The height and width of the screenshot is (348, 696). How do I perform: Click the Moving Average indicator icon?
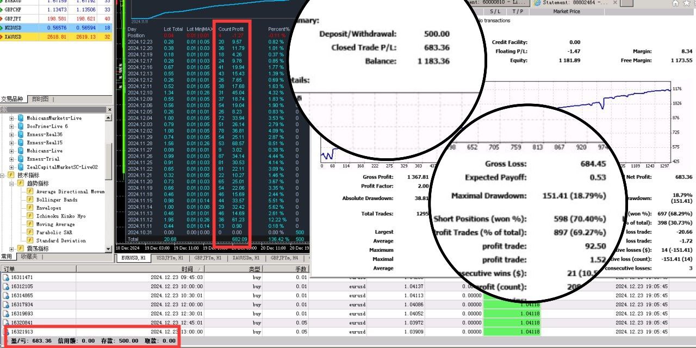(30, 224)
